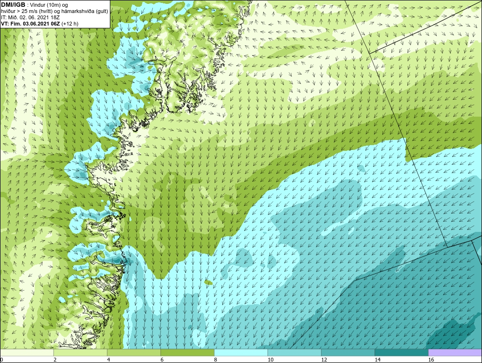Image resolution: width=482 pixels, height=363 pixels.
Task: Click the legend scale label 16
Action: click(x=431, y=360)
